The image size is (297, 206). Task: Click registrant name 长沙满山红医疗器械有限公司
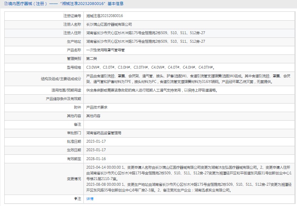[x=109, y=25]
